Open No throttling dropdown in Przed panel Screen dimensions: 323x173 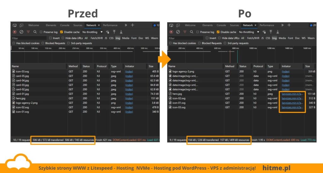[92, 32]
